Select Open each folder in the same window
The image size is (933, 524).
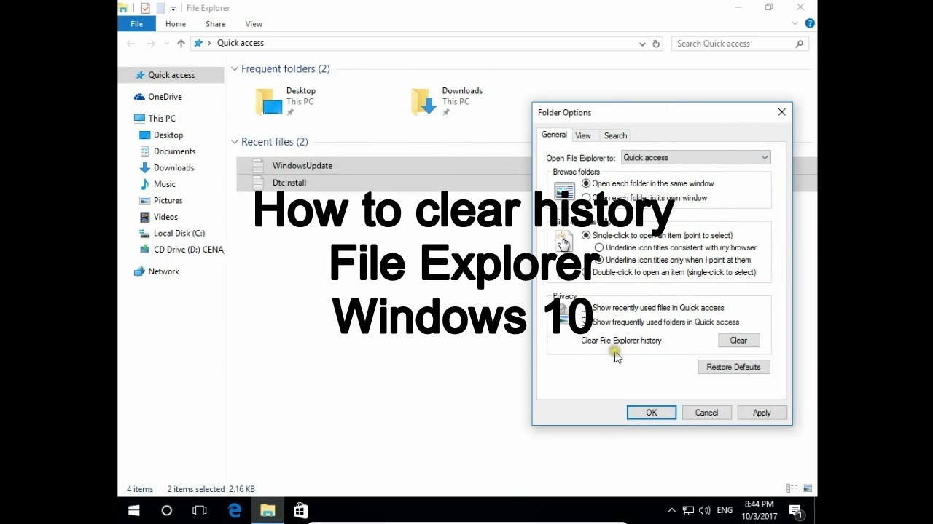coord(586,183)
